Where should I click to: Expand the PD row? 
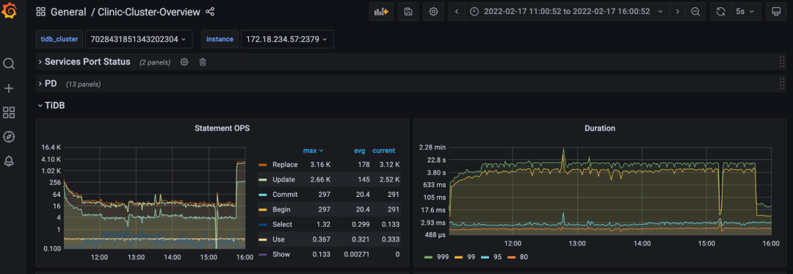click(51, 84)
